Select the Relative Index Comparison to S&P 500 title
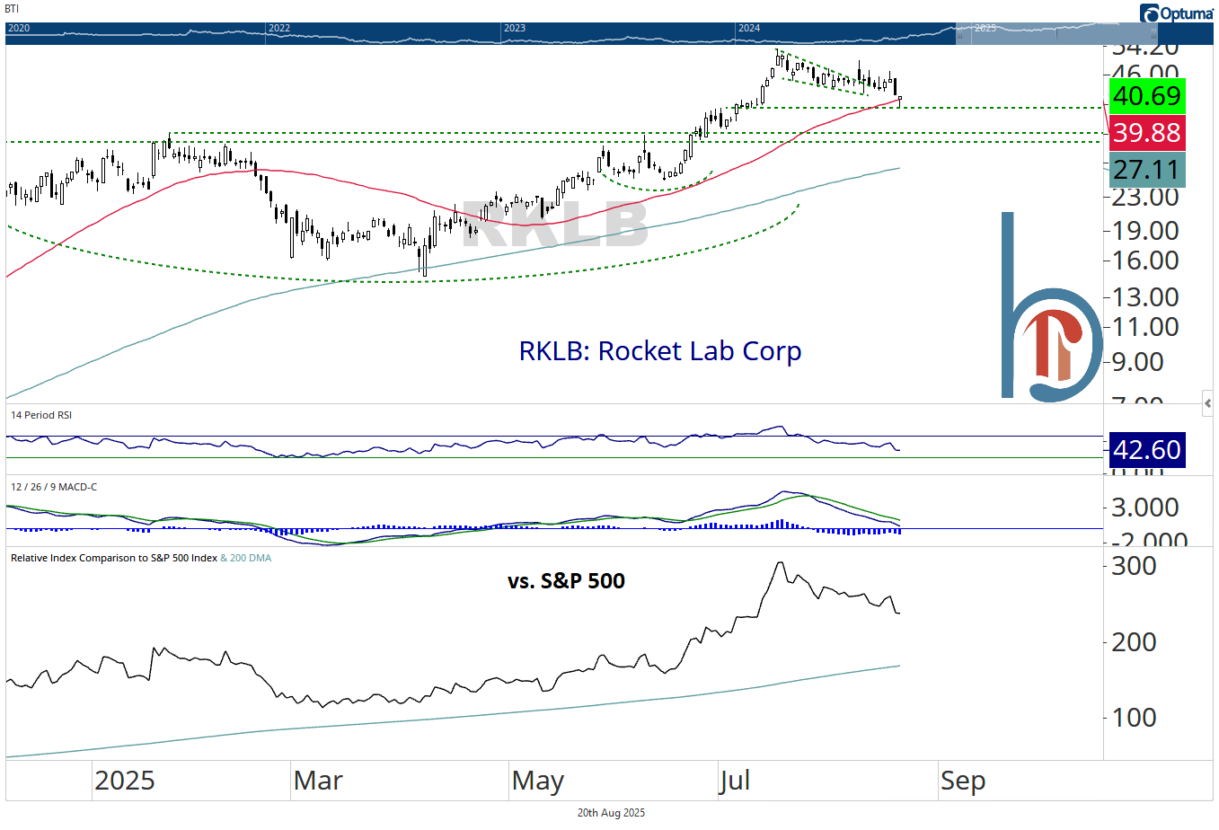Image resolution: width=1219 pixels, height=830 pixels. [x=114, y=558]
